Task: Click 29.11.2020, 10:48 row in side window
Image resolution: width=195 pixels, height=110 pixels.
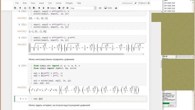Action: coord(169,6)
